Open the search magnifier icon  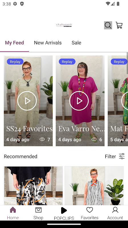pyautogui.click(x=108, y=25)
